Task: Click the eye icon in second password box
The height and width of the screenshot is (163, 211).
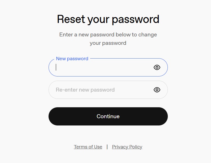Action: tap(157, 90)
